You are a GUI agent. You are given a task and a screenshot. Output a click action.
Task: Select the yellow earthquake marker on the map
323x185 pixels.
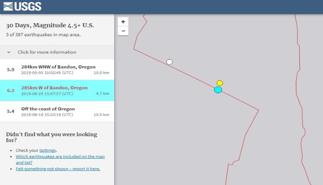tap(220, 83)
